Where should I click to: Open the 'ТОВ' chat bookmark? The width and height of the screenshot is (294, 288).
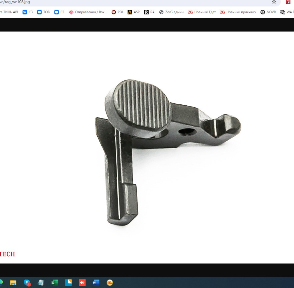[x=43, y=12]
